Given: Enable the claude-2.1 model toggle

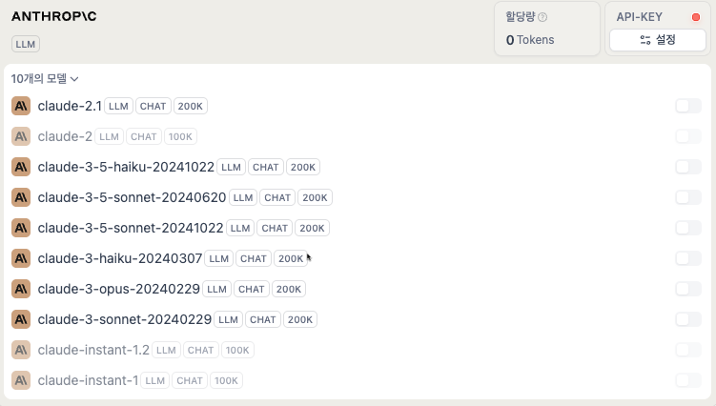Looking at the screenshot, I should tap(688, 106).
